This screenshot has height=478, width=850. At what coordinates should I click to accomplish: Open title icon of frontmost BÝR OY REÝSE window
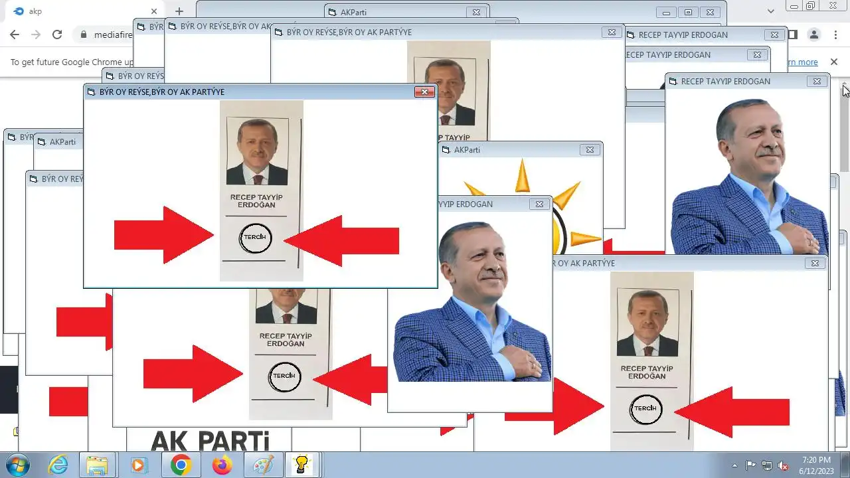(x=92, y=92)
